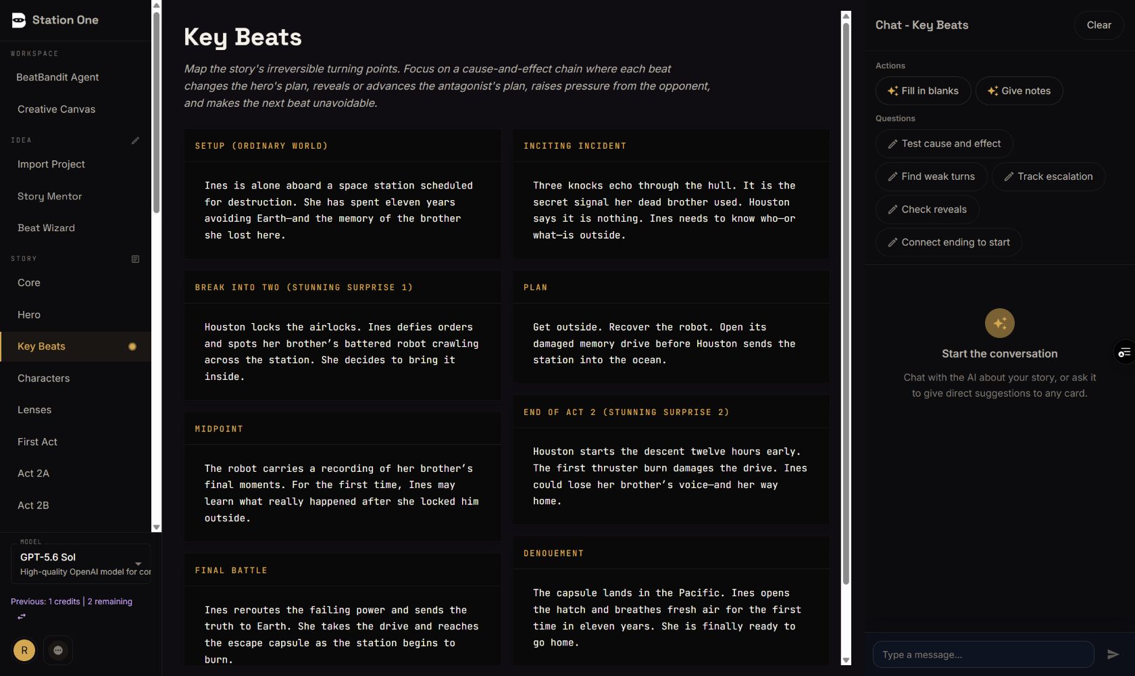Open the R user avatar
Image resolution: width=1135 pixels, height=676 pixels.
[x=24, y=650]
